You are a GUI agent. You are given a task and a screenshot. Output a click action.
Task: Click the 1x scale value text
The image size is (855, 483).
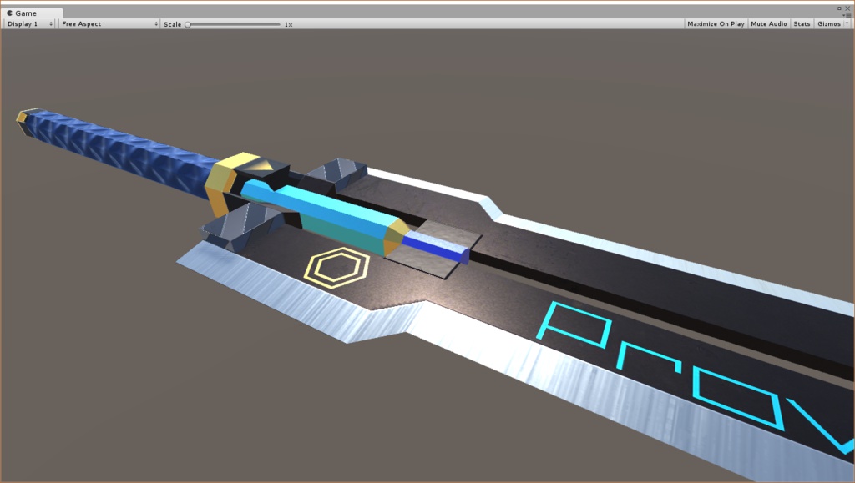288,24
